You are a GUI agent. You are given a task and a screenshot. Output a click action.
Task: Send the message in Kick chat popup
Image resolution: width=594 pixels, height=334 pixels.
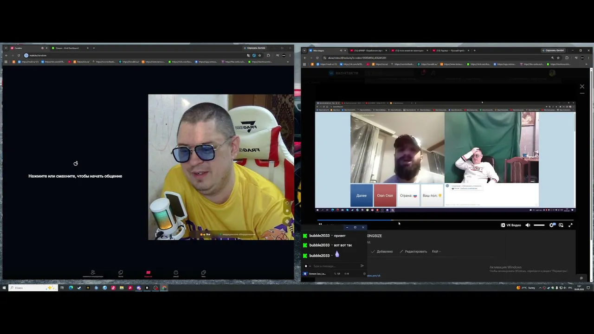[362, 266]
